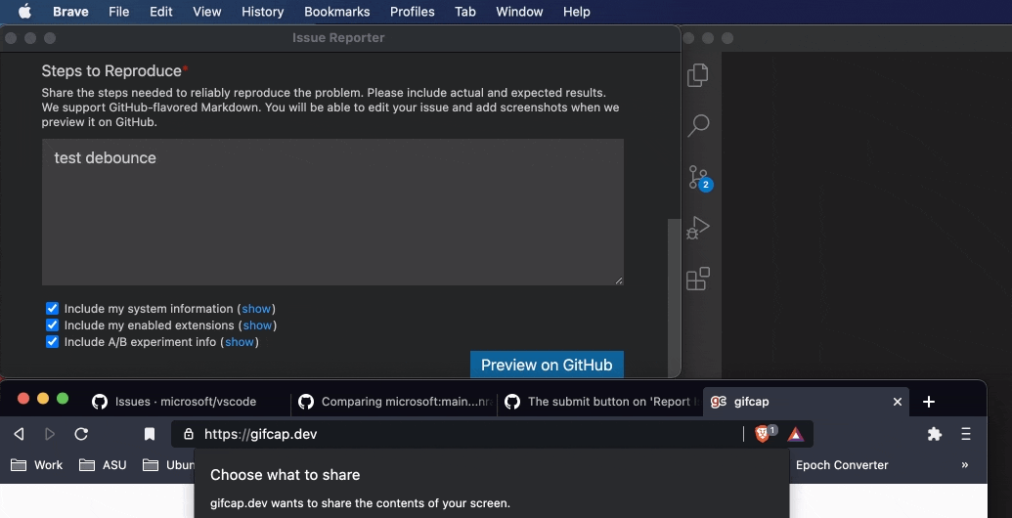Click the Issue Reporter vertical scrollbar

[x=673, y=297]
